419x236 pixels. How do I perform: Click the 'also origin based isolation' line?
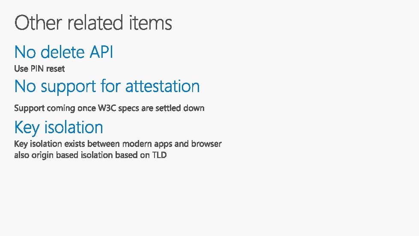point(90,155)
